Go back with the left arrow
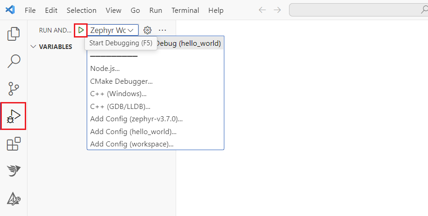428x216 pixels. [262, 10]
